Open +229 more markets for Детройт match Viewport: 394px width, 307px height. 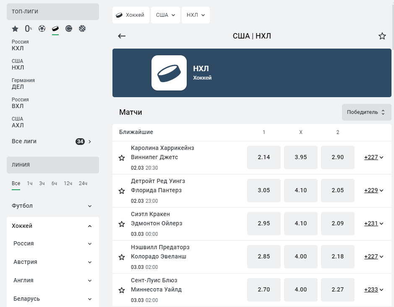[x=373, y=191]
